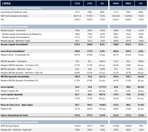Select 'Lucro Bruto Consolidado' row label

[13, 51]
